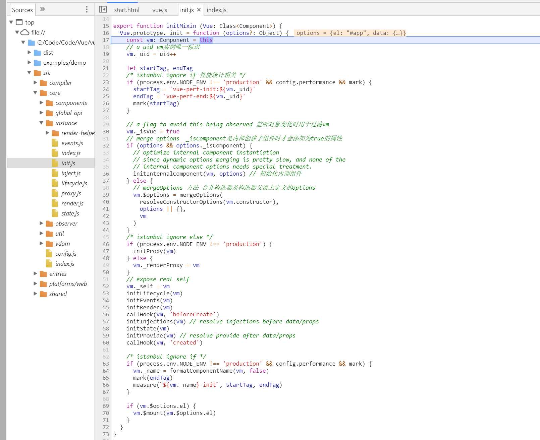Screen dimensions: 540x440
Task: Set breakpoint on line 56 gutter
Action: coord(106,314)
